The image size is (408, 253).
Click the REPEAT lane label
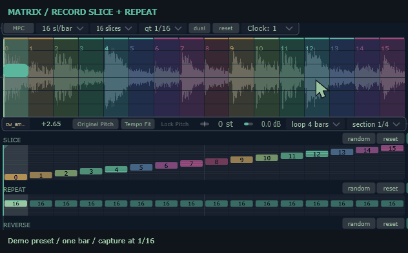pyautogui.click(x=14, y=190)
